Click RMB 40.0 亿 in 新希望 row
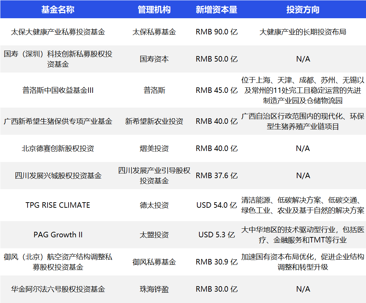Viewport: 366px width, 303px height. (x=217, y=121)
